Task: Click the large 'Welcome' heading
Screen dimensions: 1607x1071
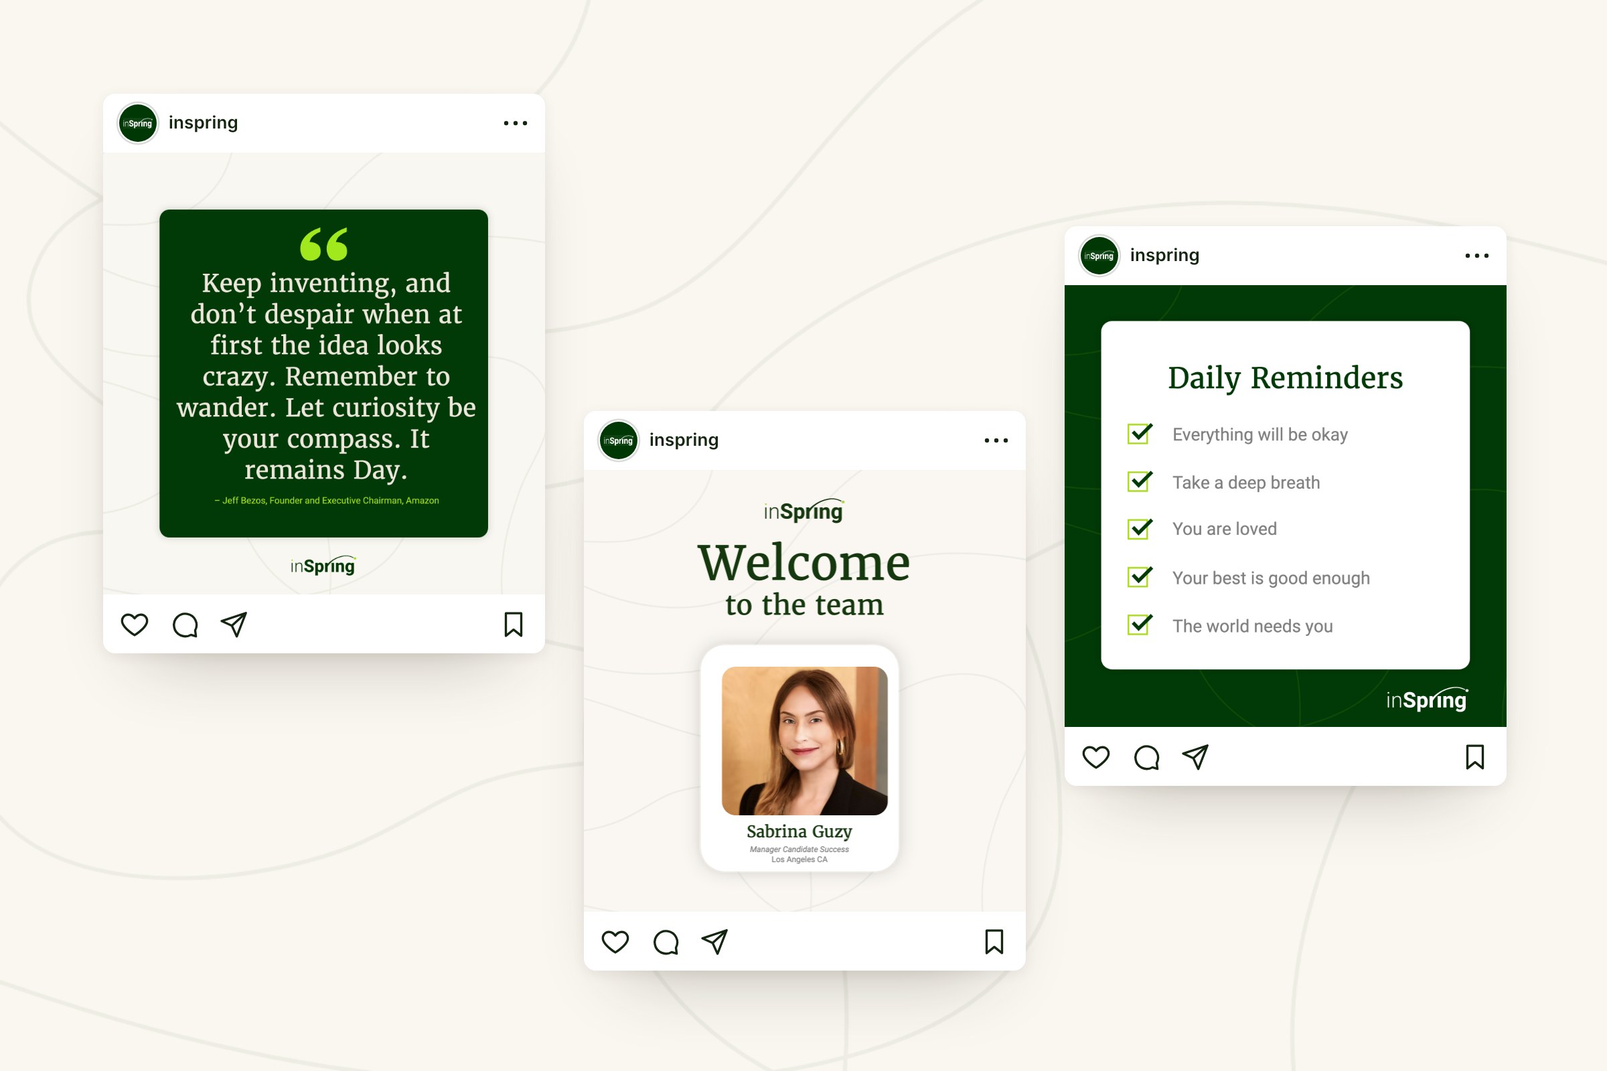Action: coord(804,563)
